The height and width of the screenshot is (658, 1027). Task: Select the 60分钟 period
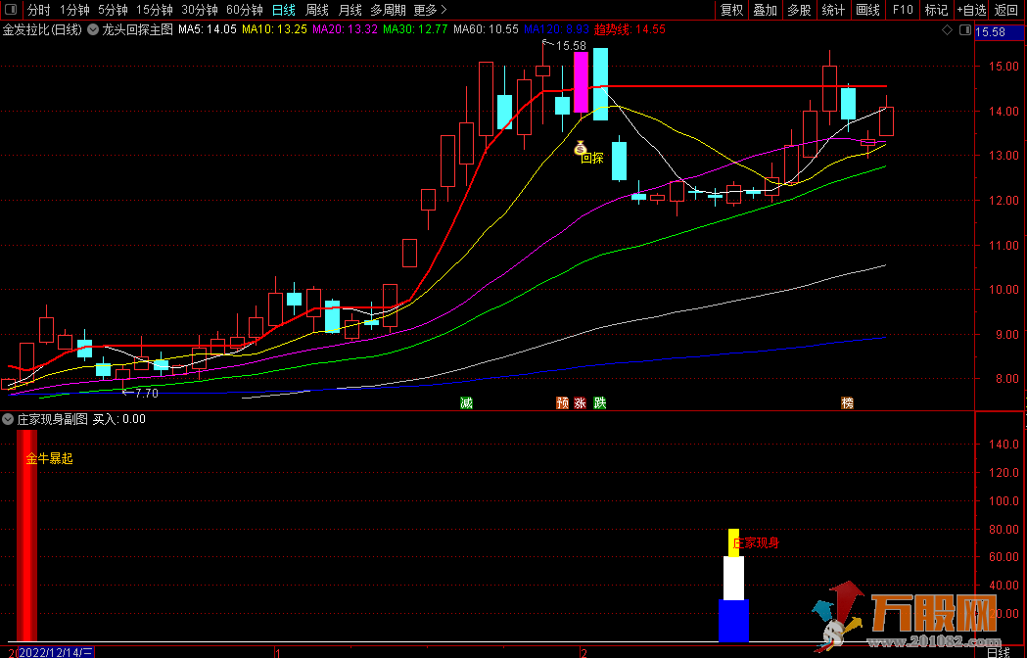coord(245,10)
